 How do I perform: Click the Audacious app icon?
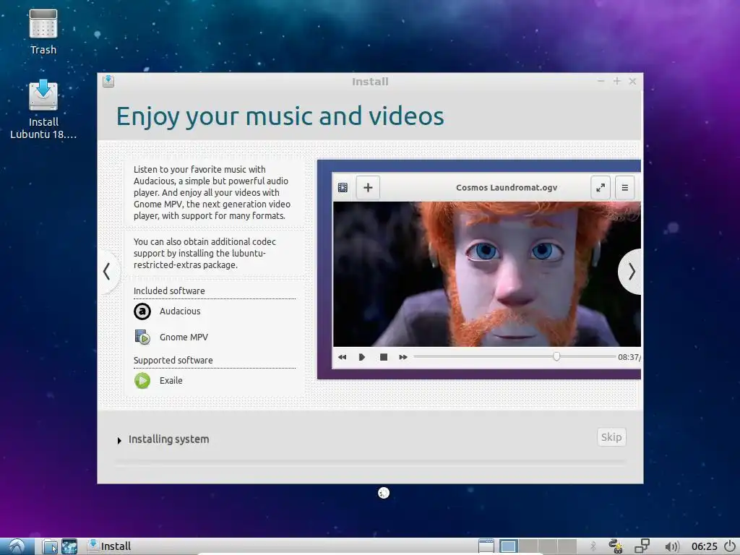[142, 311]
